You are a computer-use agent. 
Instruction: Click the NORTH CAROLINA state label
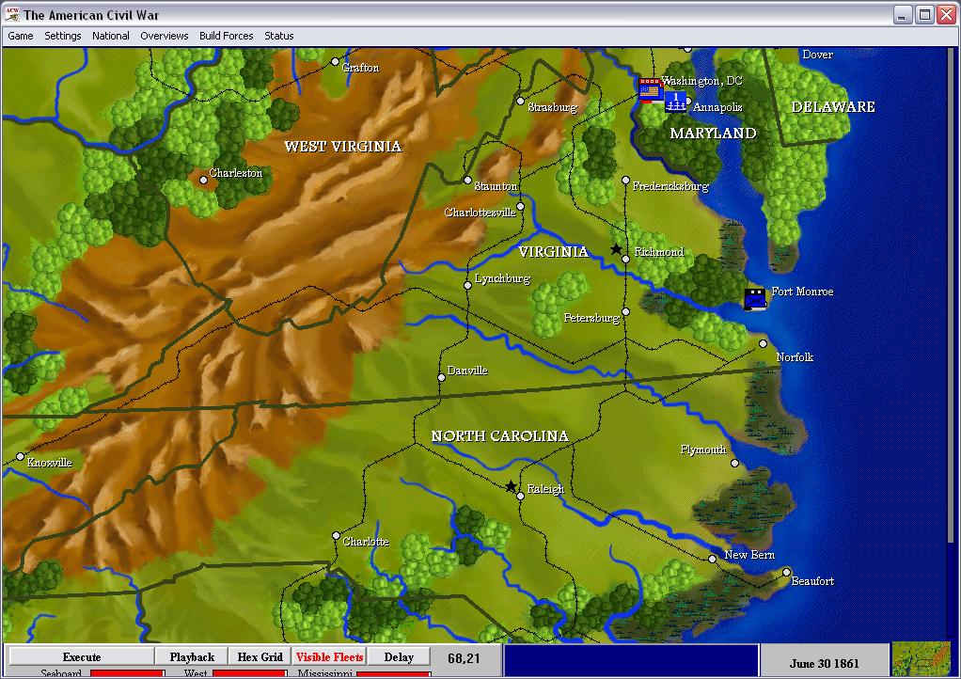tap(500, 435)
